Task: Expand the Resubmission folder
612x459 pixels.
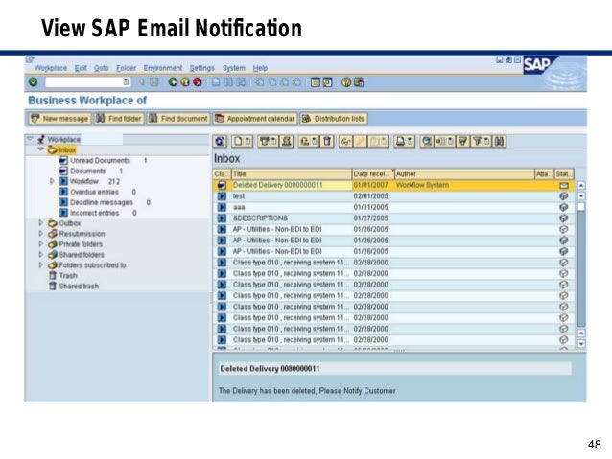Action: [x=41, y=234]
